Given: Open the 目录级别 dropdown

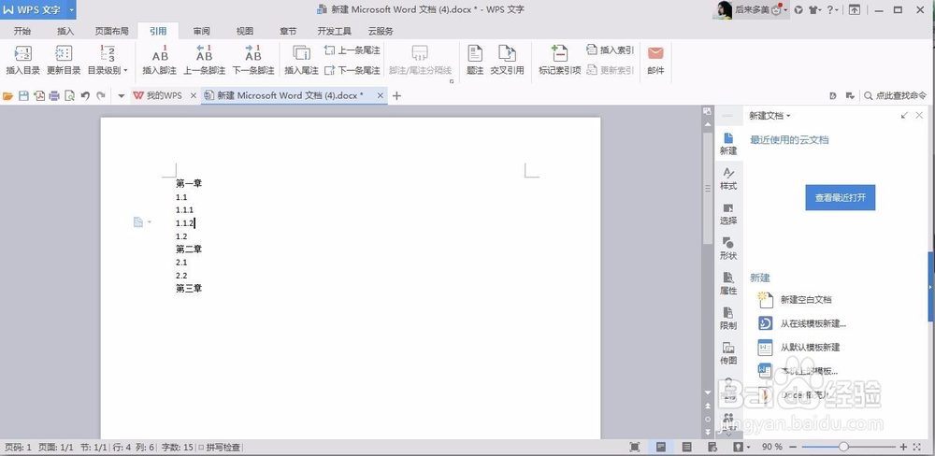Looking at the screenshot, I should (108, 60).
